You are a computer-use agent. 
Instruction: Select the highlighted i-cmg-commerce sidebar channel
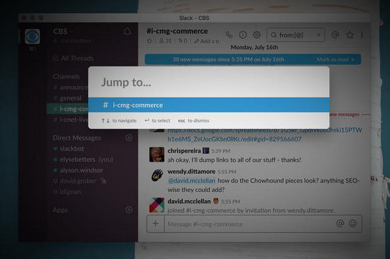pos(67,109)
